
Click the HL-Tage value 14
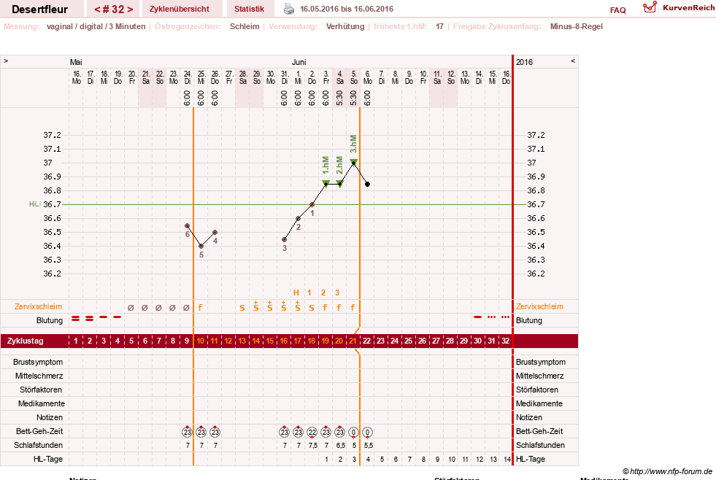click(x=507, y=460)
